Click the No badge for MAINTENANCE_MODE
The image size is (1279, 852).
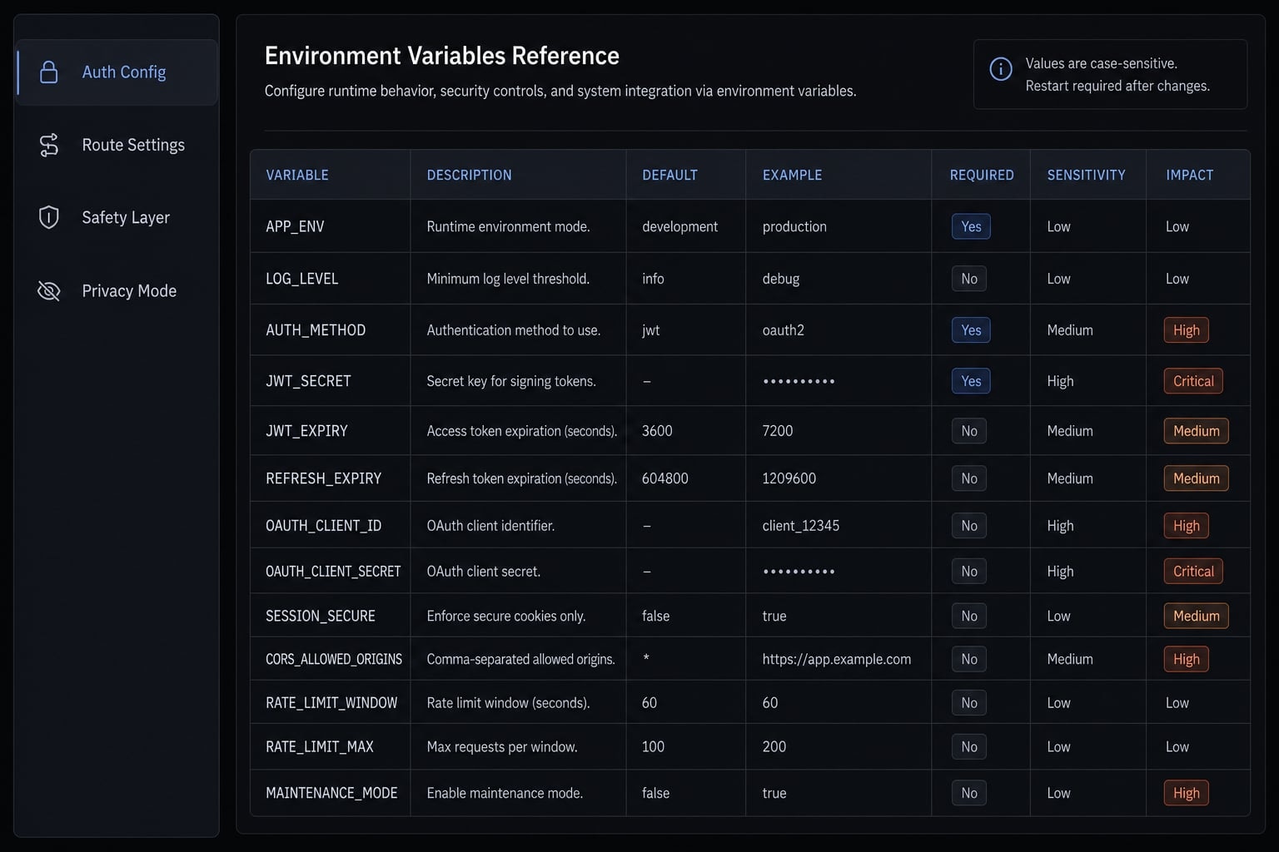coord(969,793)
